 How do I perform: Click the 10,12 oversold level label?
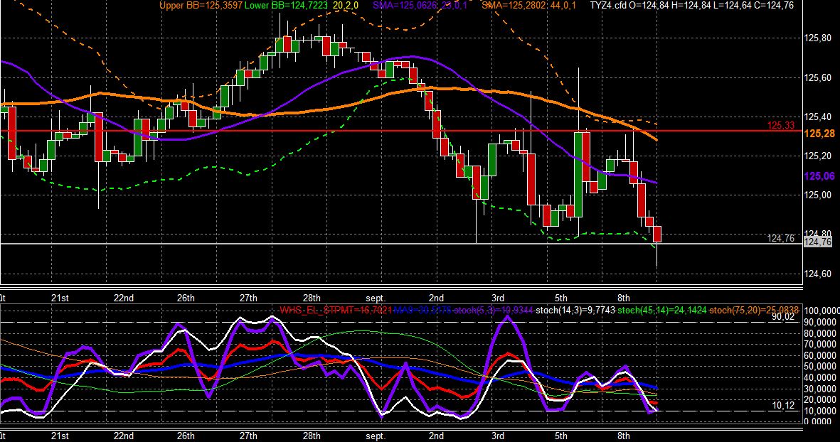783,406
